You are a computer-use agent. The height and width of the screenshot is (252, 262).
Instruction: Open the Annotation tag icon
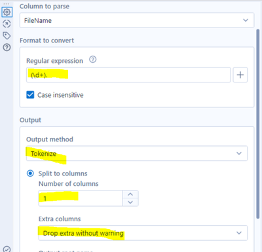pos(7,35)
